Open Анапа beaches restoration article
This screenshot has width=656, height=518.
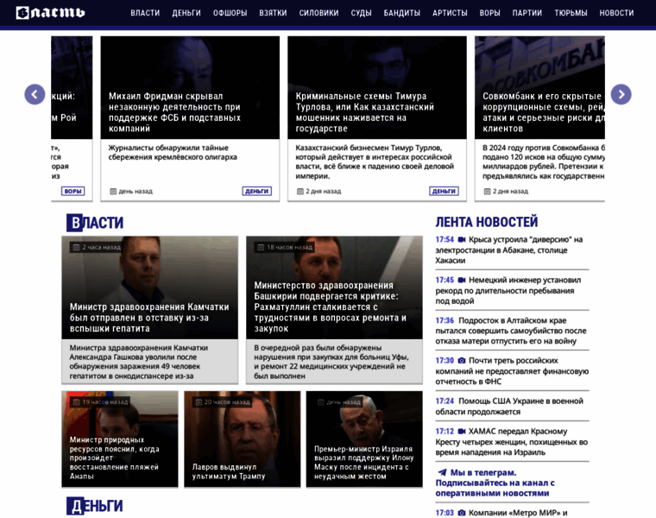[114, 458]
